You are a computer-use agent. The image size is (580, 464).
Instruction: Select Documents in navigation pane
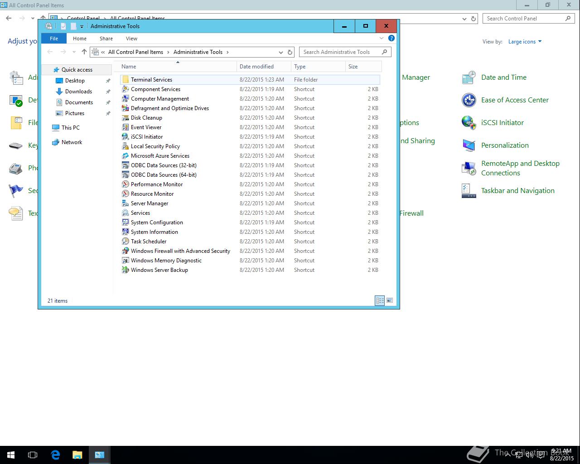tap(79, 102)
